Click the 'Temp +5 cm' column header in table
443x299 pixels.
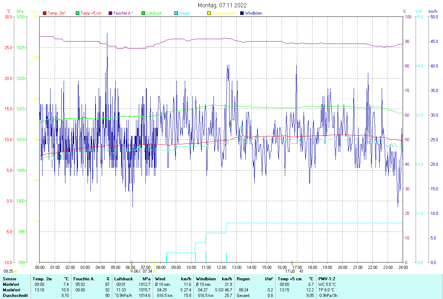pyautogui.click(x=290, y=279)
